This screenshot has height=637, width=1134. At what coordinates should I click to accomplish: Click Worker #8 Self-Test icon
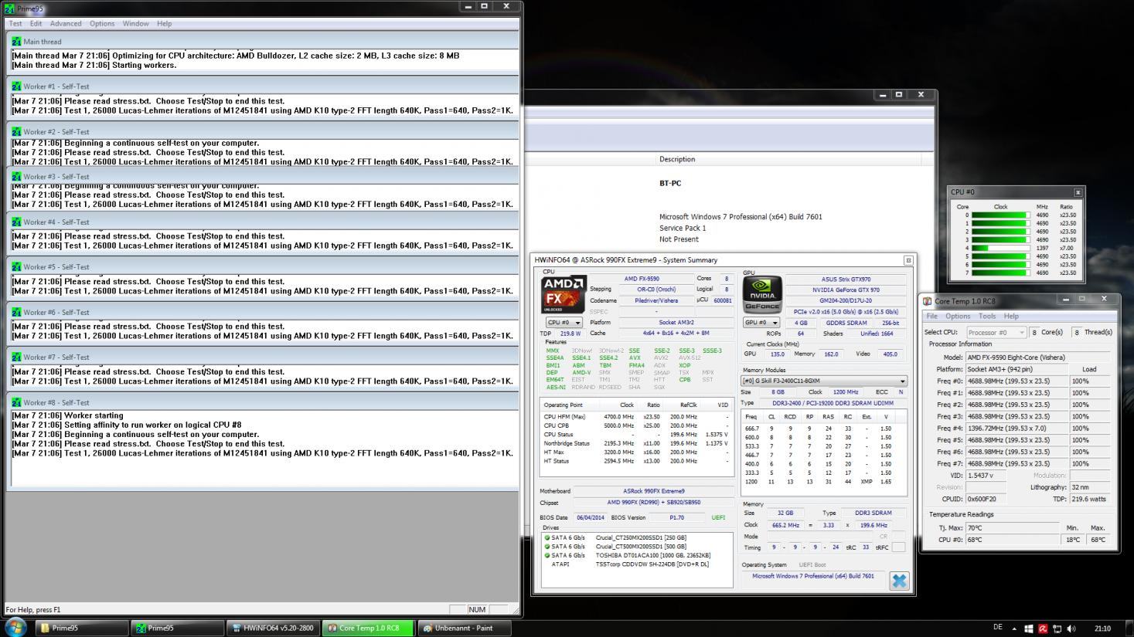click(x=16, y=403)
